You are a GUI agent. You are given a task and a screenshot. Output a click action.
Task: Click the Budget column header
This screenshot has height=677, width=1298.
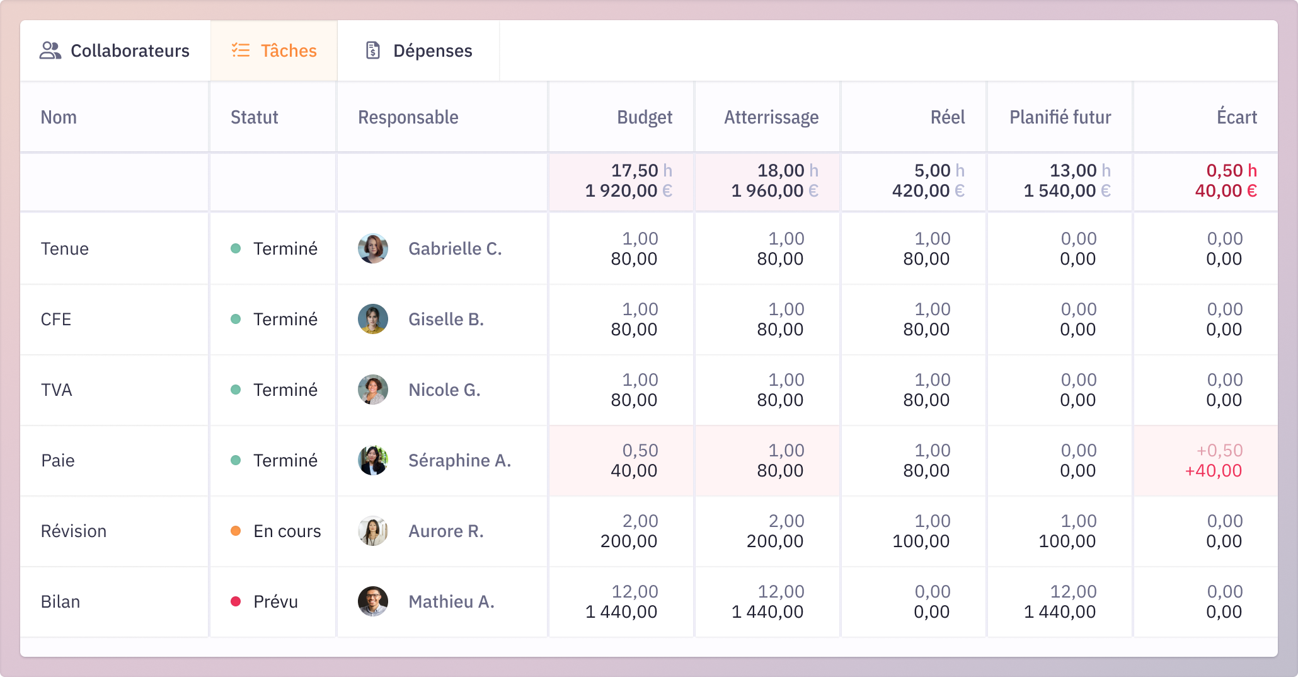645,117
